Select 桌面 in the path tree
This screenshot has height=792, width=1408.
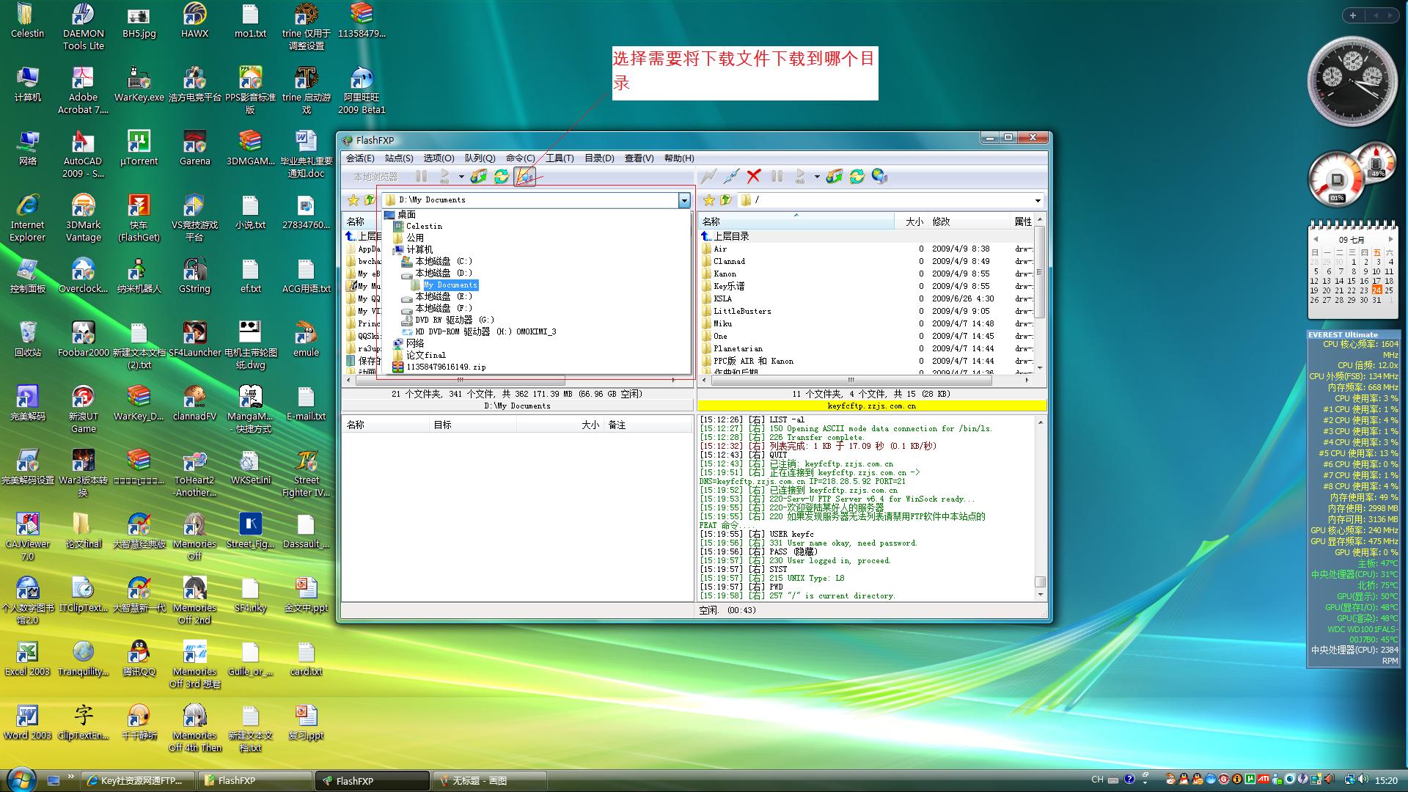(x=406, y=215)
